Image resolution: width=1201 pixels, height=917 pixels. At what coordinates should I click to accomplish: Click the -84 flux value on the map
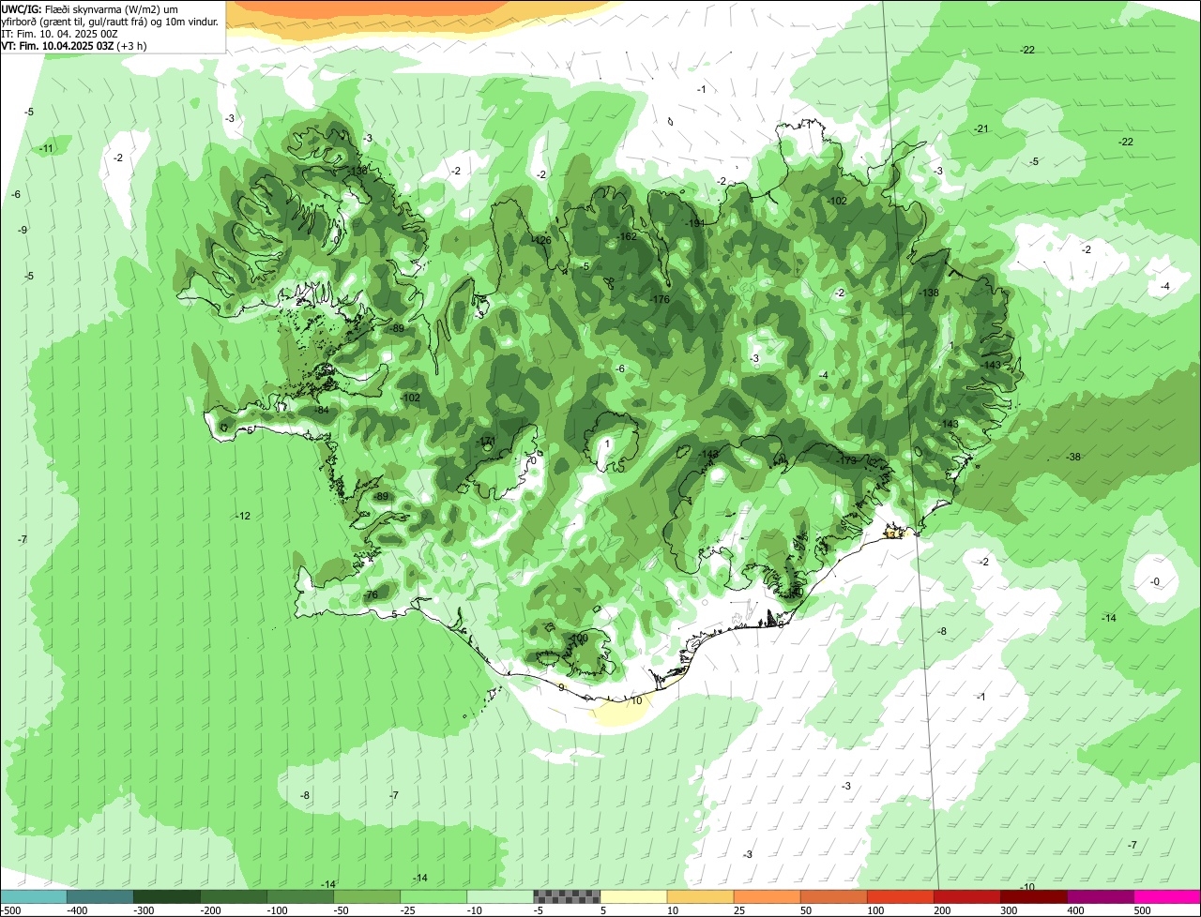tap(322, 411)
